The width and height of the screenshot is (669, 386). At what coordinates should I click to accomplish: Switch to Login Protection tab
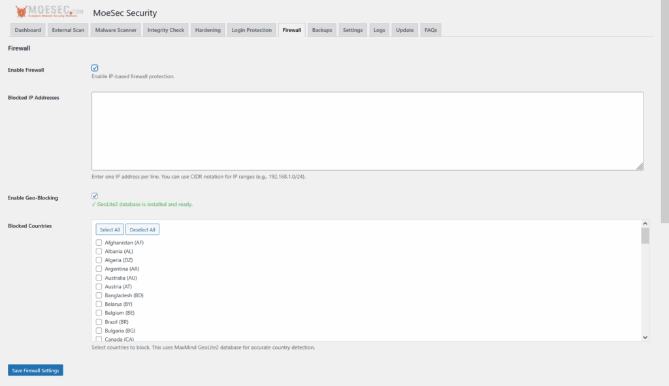(252, 29)
